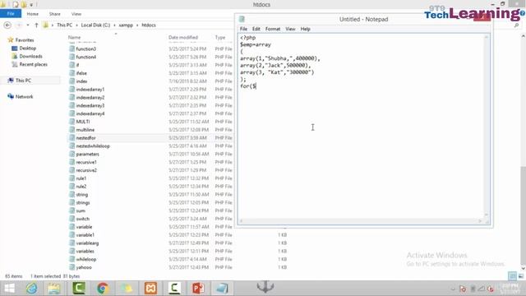Expand the chevron after xampp in the address bar

click(137, 25)
